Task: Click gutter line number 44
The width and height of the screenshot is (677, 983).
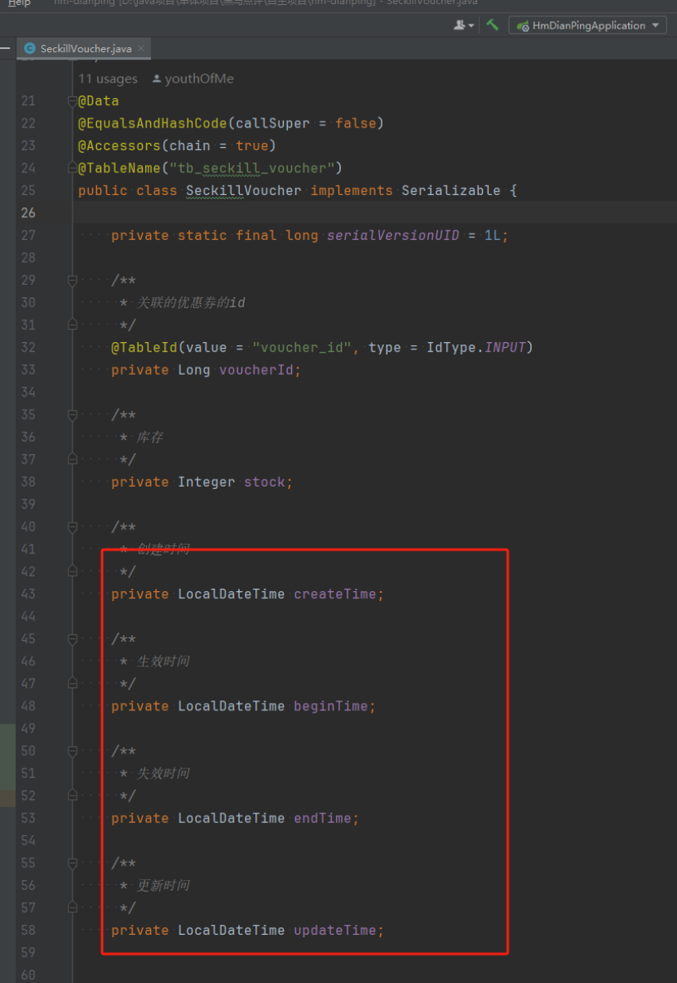Action: (28, 616)
